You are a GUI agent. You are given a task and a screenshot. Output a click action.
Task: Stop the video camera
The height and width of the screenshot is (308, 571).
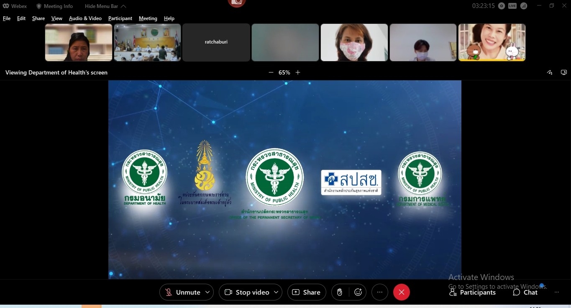tap(247, 292)
